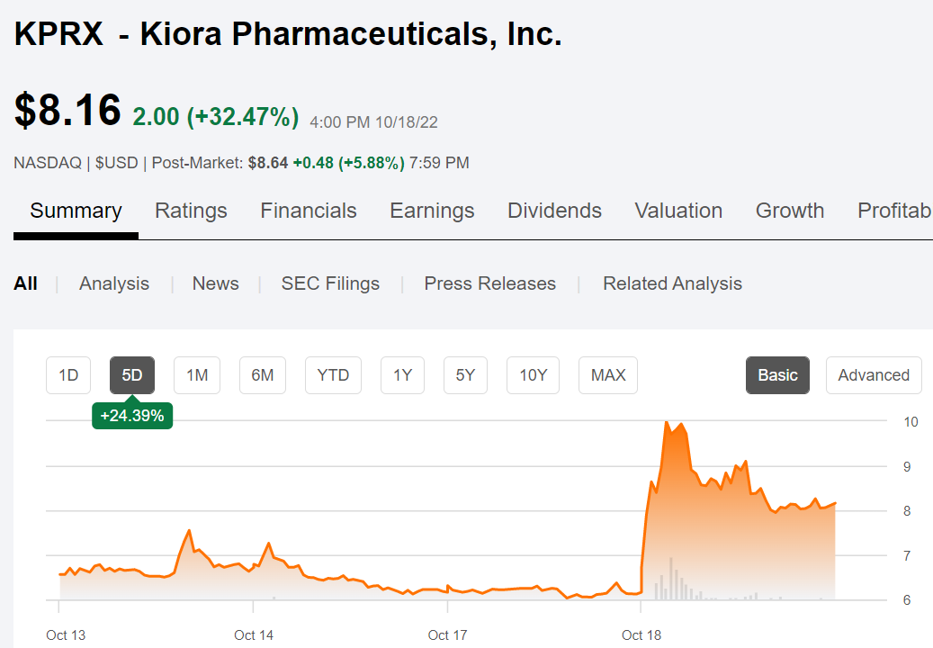Show YTD chart range
This screenshot has width=933, height=648.
coord(333,375)
